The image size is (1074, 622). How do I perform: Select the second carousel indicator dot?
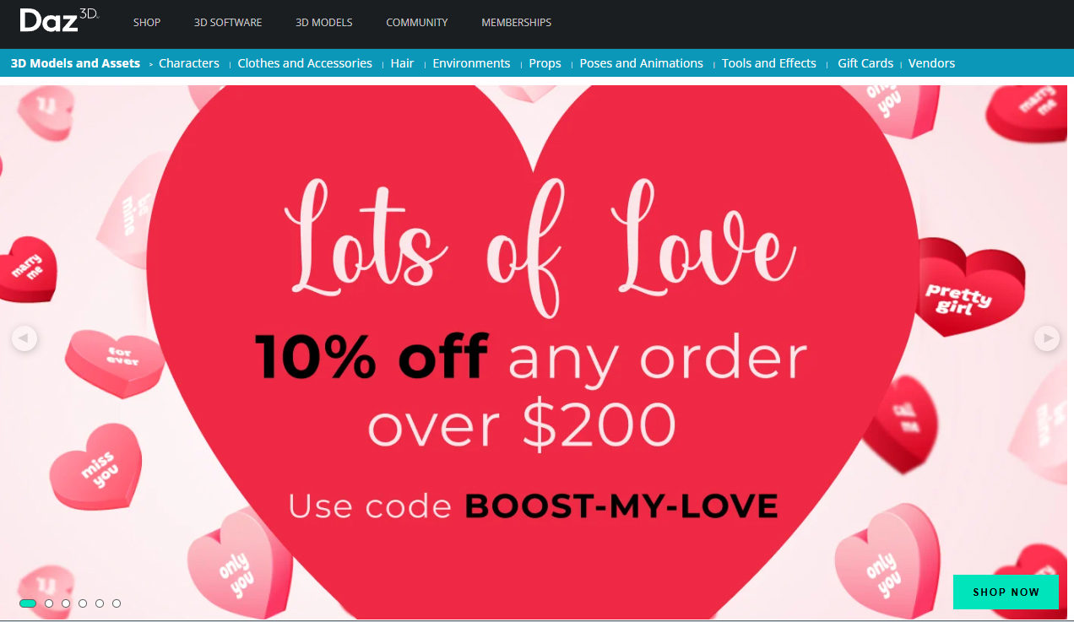pyautogui.click(x=49, y=603)
